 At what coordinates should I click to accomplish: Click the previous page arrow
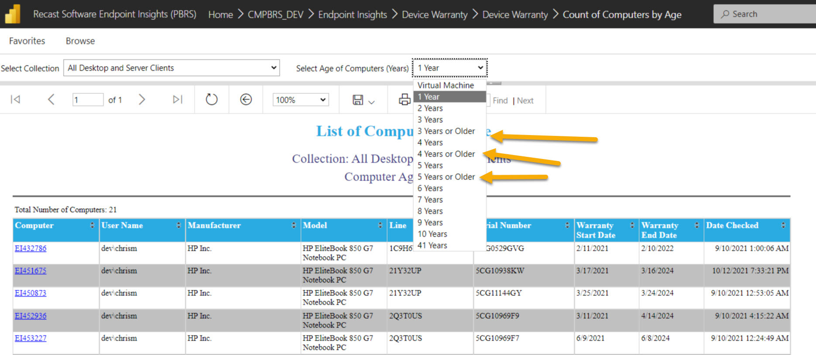pos(51,100)
